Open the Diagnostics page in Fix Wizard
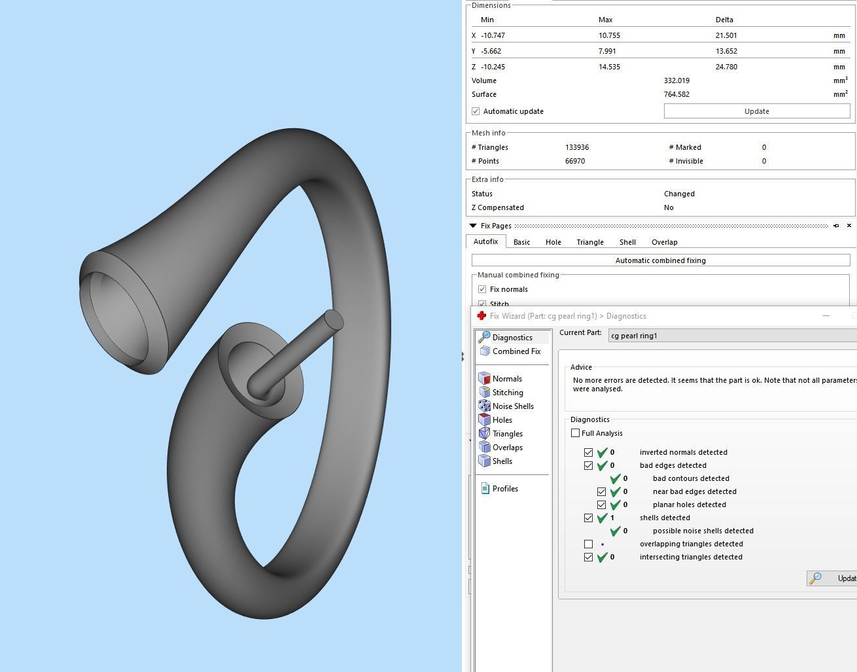 tap(513, 337)
